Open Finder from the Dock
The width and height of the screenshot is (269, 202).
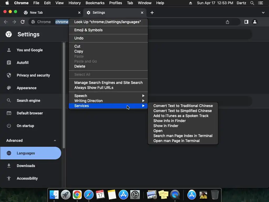click(x=54, y=195)
